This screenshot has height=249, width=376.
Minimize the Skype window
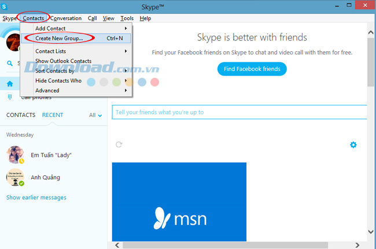tap(337, 6)
